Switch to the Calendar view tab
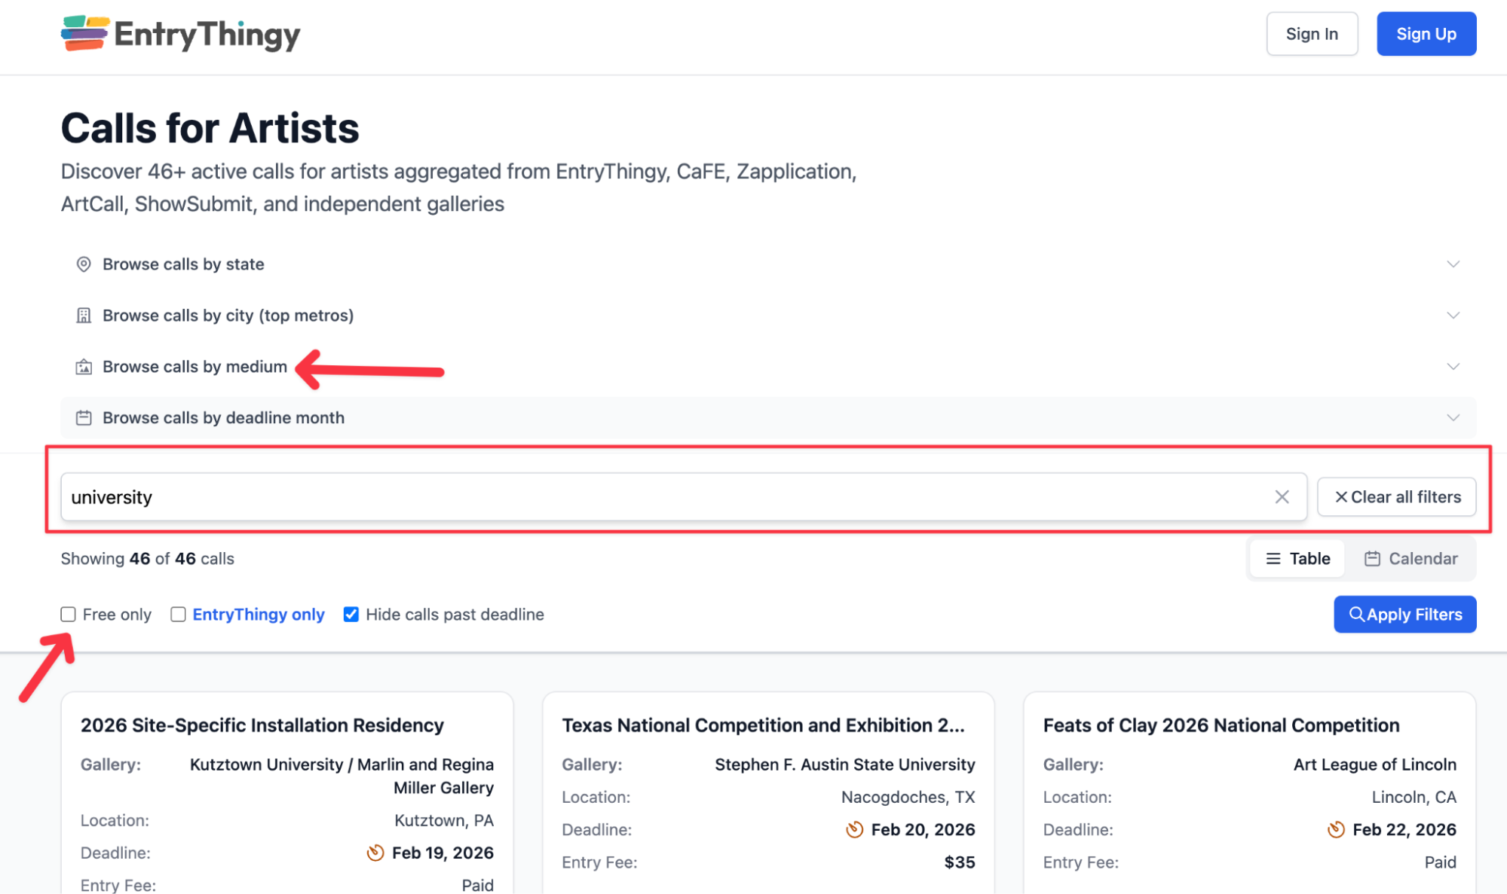 (x=1410, y=559)
